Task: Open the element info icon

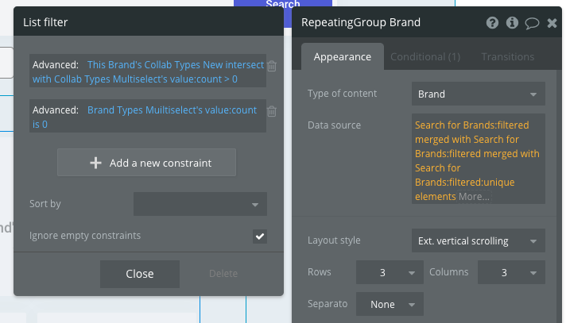Action: click(x=513, y=23)
